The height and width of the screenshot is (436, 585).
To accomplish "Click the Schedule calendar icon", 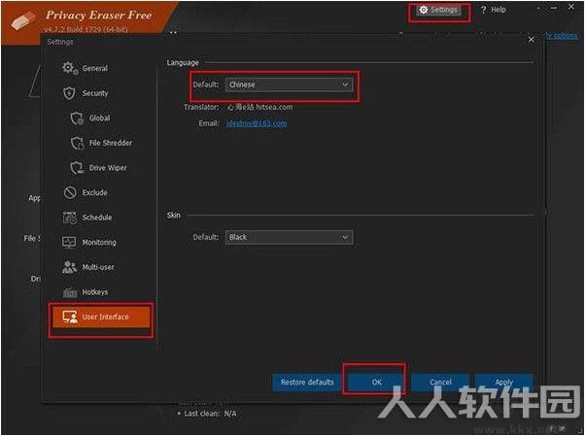I will pyautogui.click(x=70, y=218).
